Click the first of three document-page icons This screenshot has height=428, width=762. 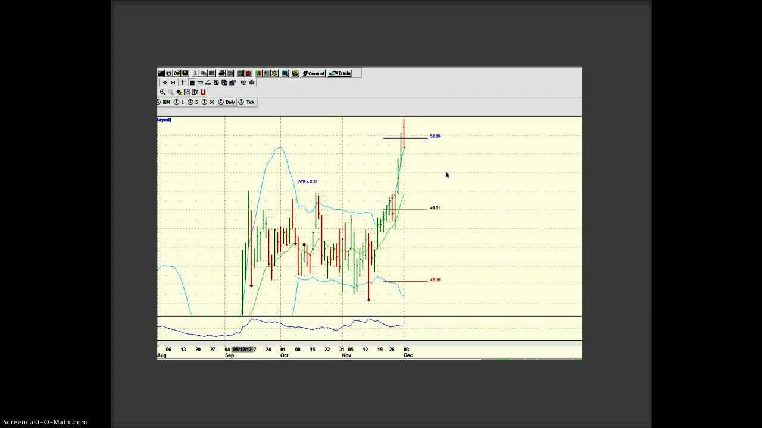coord(216,83)
